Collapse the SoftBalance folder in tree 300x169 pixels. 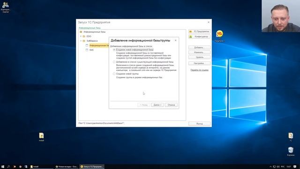pyautogui.click(x=81, y=41)
